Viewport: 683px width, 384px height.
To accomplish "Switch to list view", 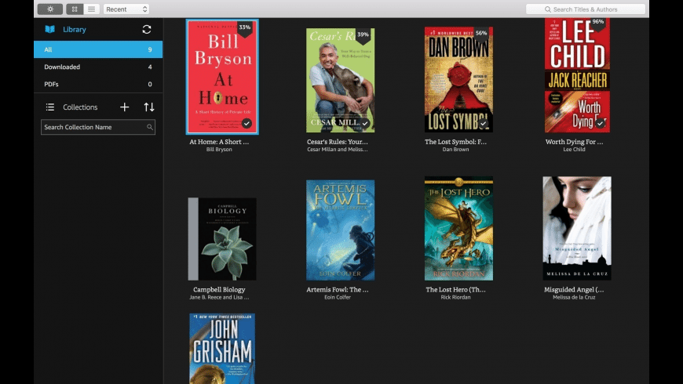I will (x=92, y=9).
